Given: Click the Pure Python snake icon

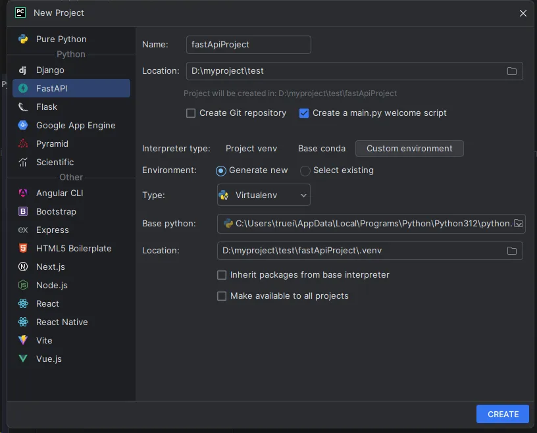Looking at the screenshot, I should pyautogui.click(x=23, y=39).
